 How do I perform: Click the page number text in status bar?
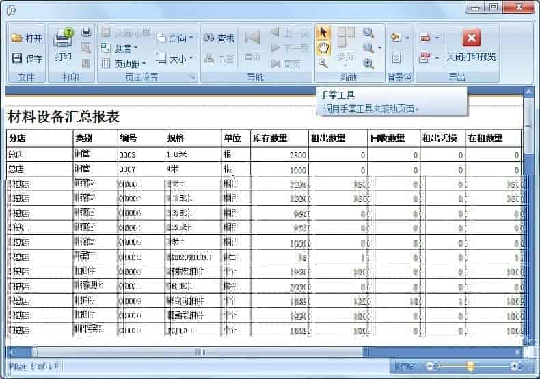(33, 366)
